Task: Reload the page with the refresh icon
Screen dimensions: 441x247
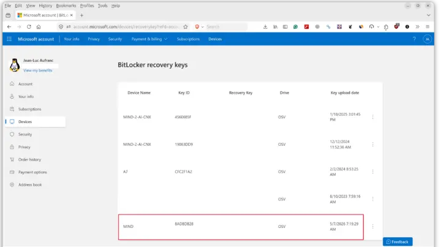Action: (29, 27)
